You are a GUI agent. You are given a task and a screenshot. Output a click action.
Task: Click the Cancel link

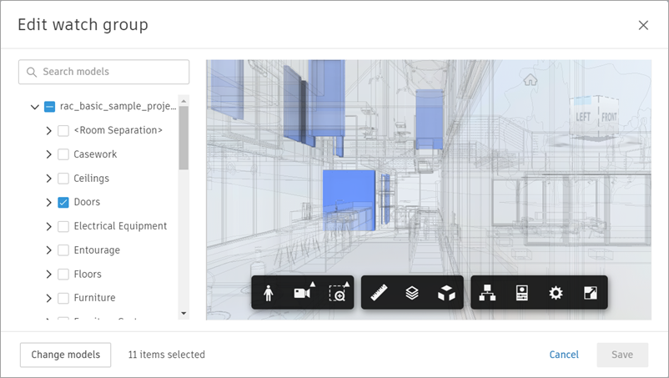[x=564, y=355]
